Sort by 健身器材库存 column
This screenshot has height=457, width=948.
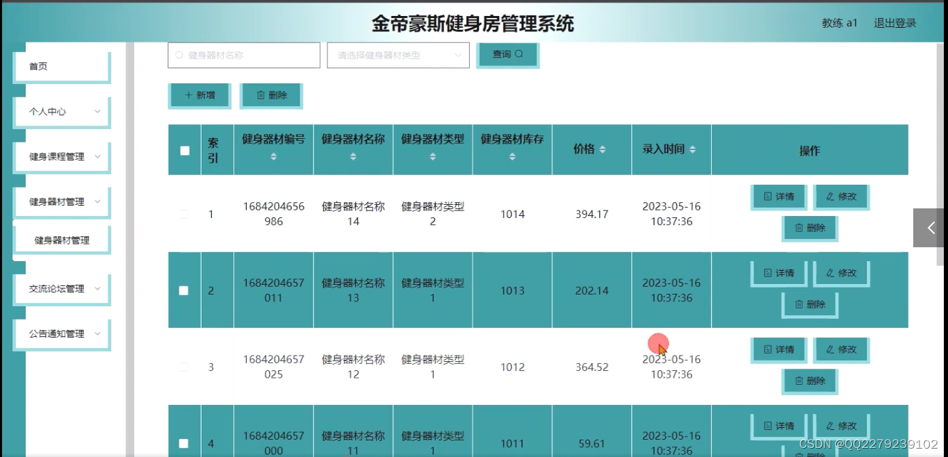tap(512, 157)
